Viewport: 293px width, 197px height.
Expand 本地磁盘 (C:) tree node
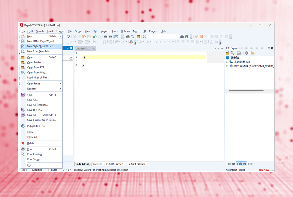click(227, 62)
